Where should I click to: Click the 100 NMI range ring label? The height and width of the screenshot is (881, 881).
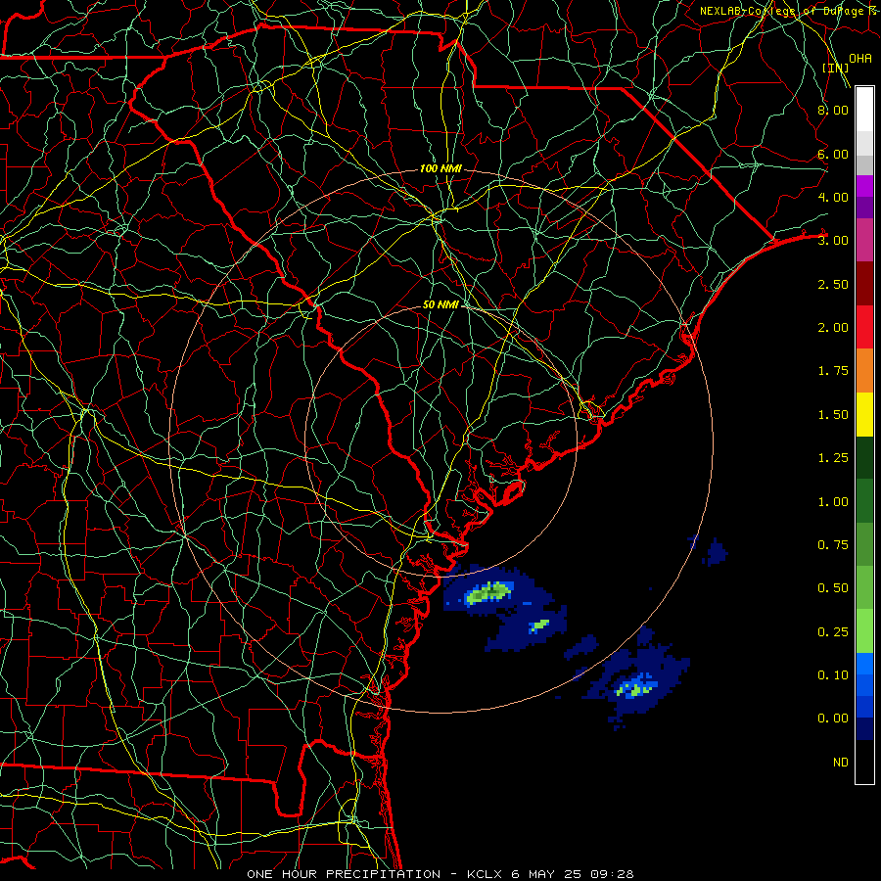click(x=440, y=168)
